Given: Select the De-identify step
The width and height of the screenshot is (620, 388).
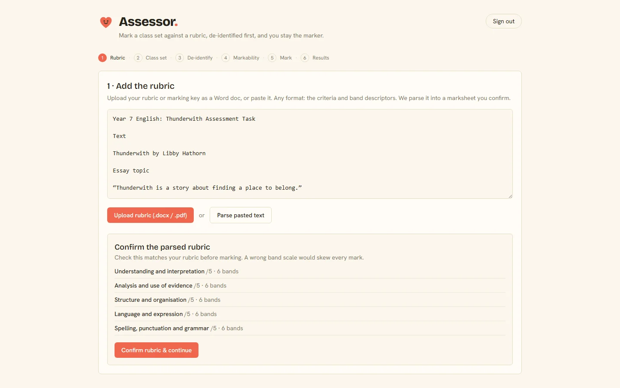Looking at the screenshot, I should point(194,58).
